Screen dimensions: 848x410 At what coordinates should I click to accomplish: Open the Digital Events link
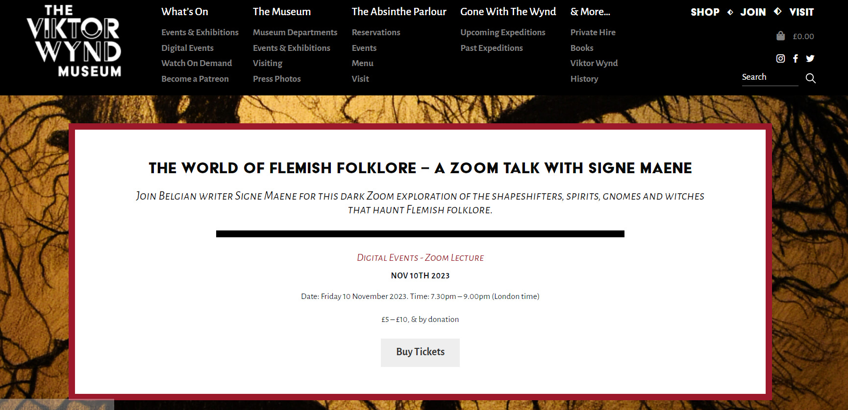[x=187, y=47]
